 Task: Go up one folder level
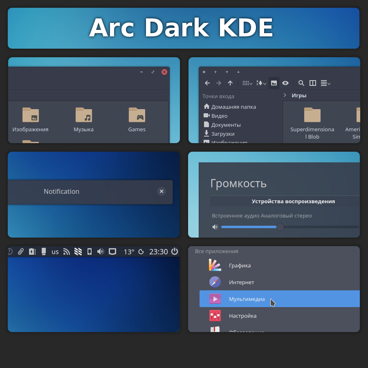coord(230,83)
